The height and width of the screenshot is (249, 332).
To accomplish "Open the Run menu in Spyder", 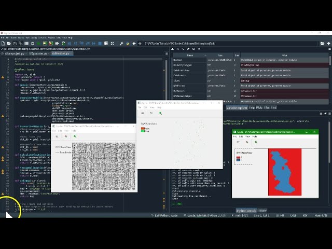I will click(x=27, y=38).
